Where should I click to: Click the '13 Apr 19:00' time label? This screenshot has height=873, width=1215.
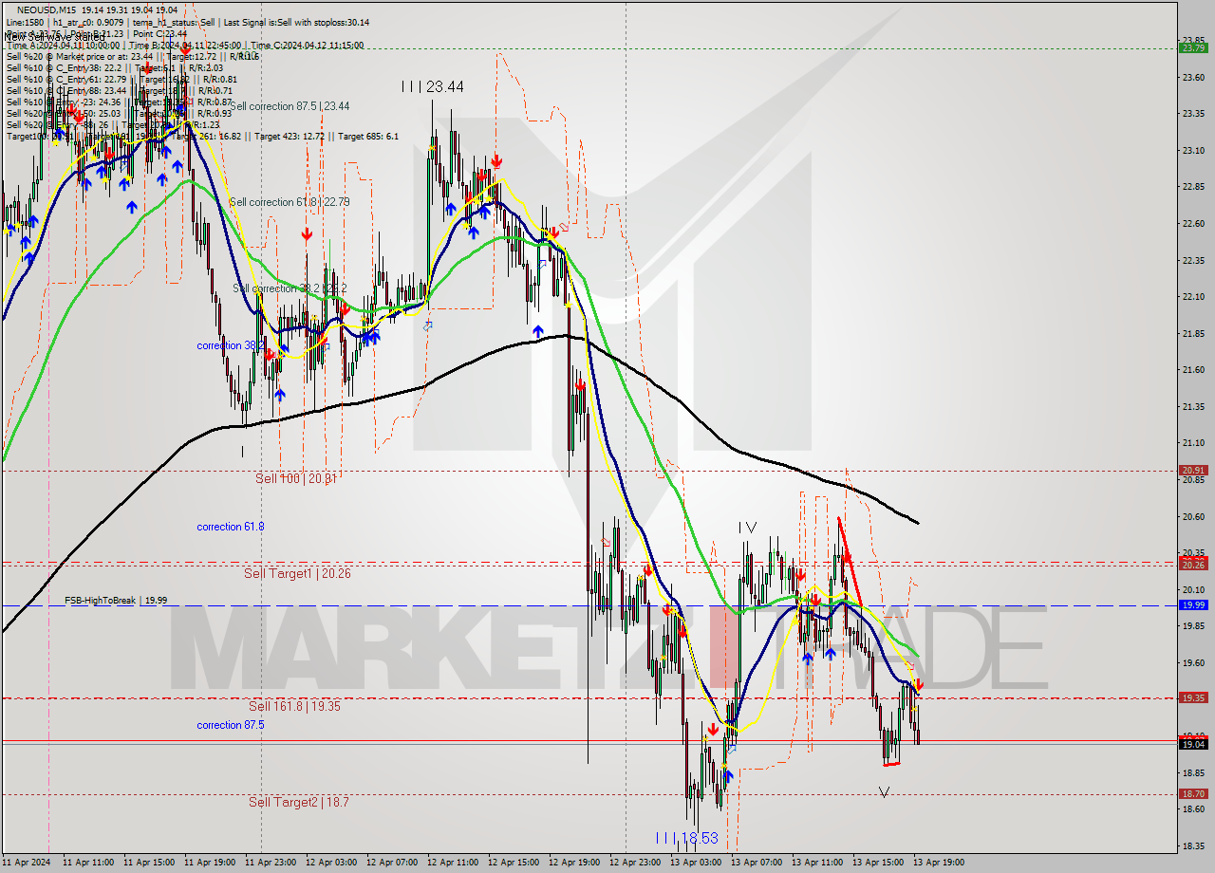pos(940,863)
